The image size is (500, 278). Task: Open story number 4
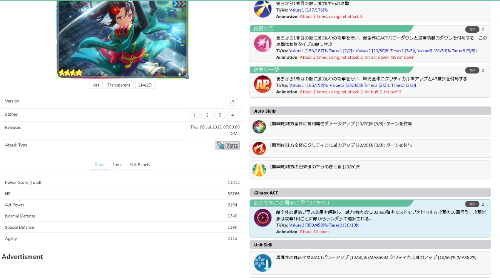click(232, 115)
